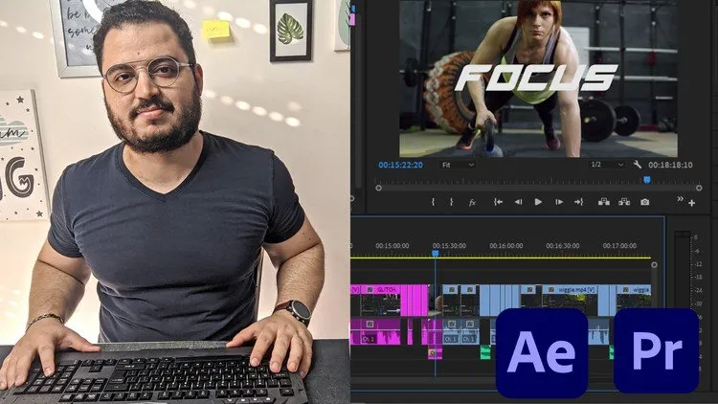
Task: Click the Mark Out bracket button
Action: click(451, 202)
